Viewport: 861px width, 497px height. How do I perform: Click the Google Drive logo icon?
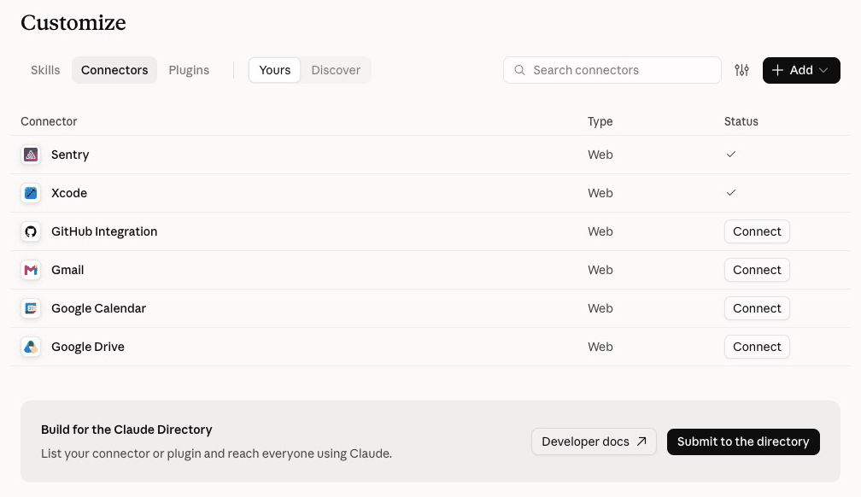(31, 347)
